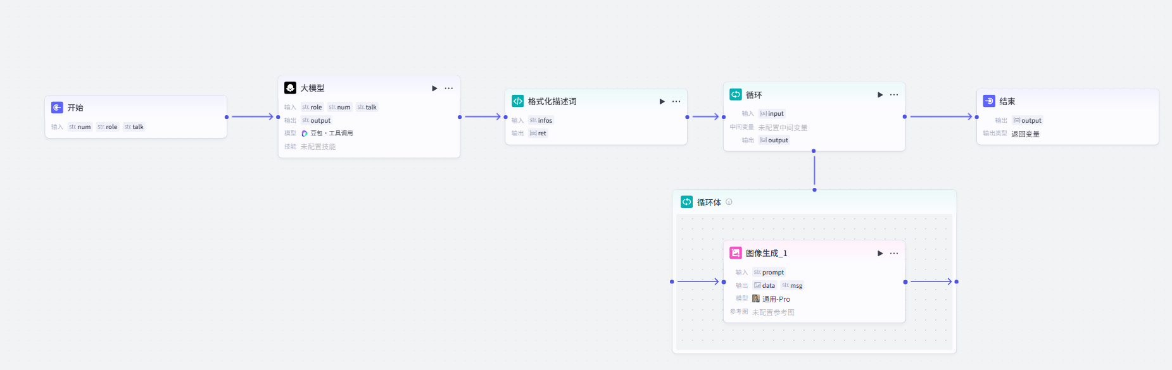Open 图像生成_1 node's more options menu

pyautogui.click(x=894, y=254)
